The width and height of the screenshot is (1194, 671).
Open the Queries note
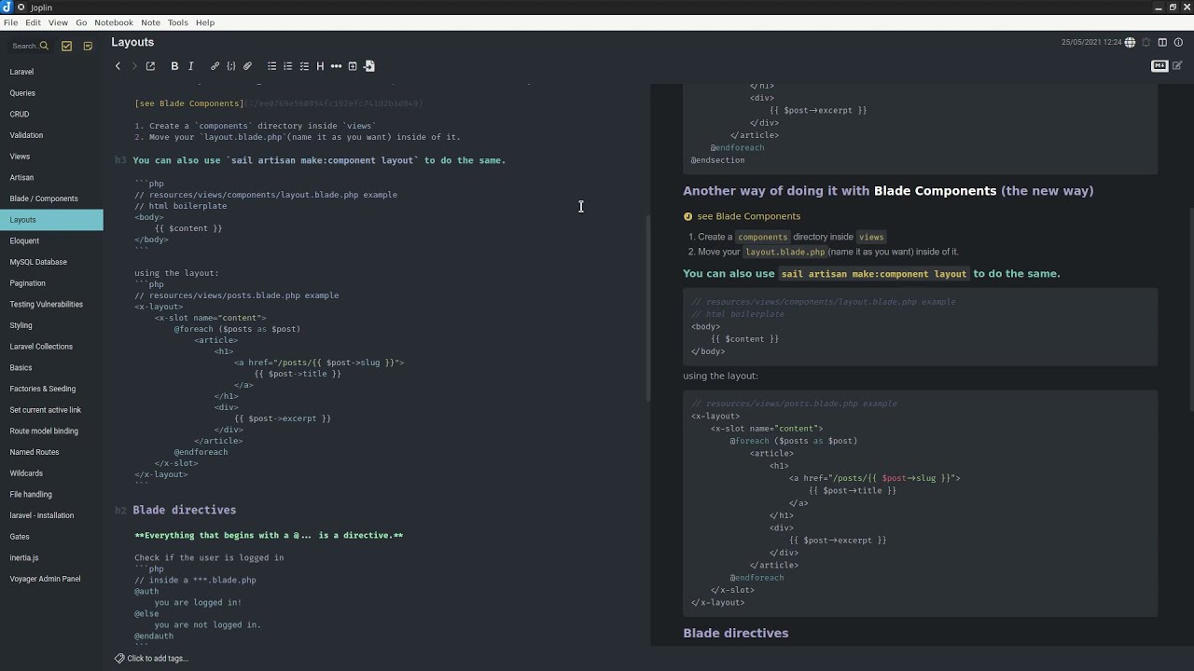pyautogui.click(x=51, y=93)
